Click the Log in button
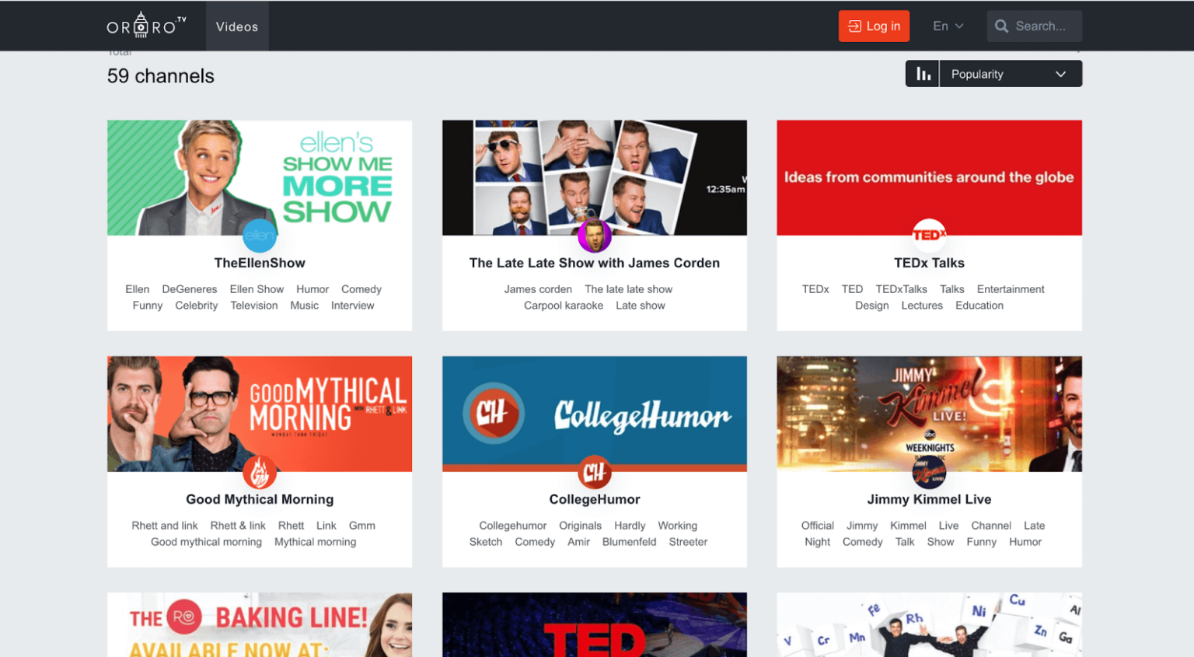Screen dimensions: 1194x657 pos(874,26)
